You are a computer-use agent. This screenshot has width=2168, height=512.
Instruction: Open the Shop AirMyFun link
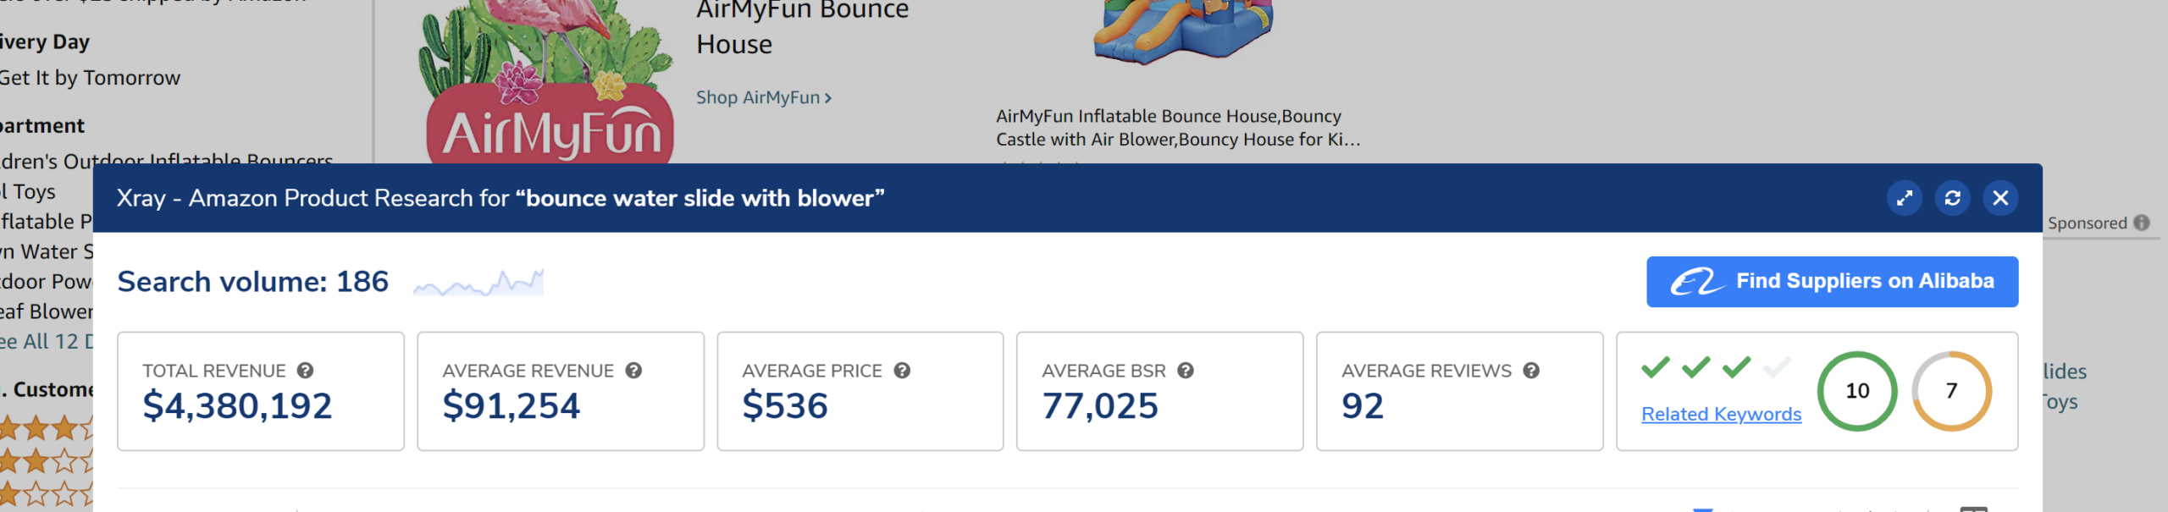coord(763,97)
